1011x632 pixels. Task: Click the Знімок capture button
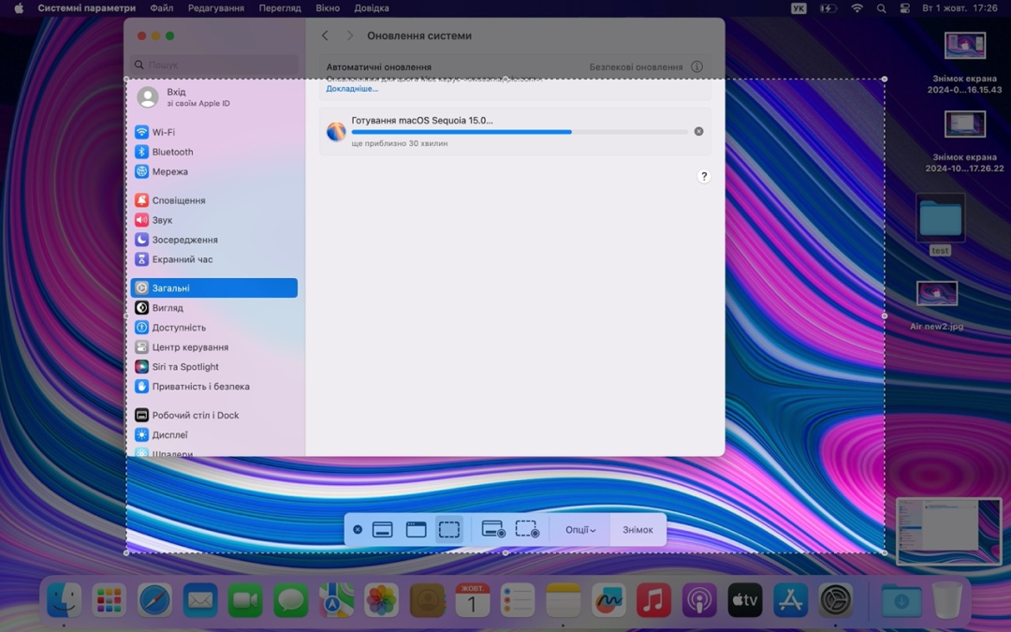pos(637,529)
